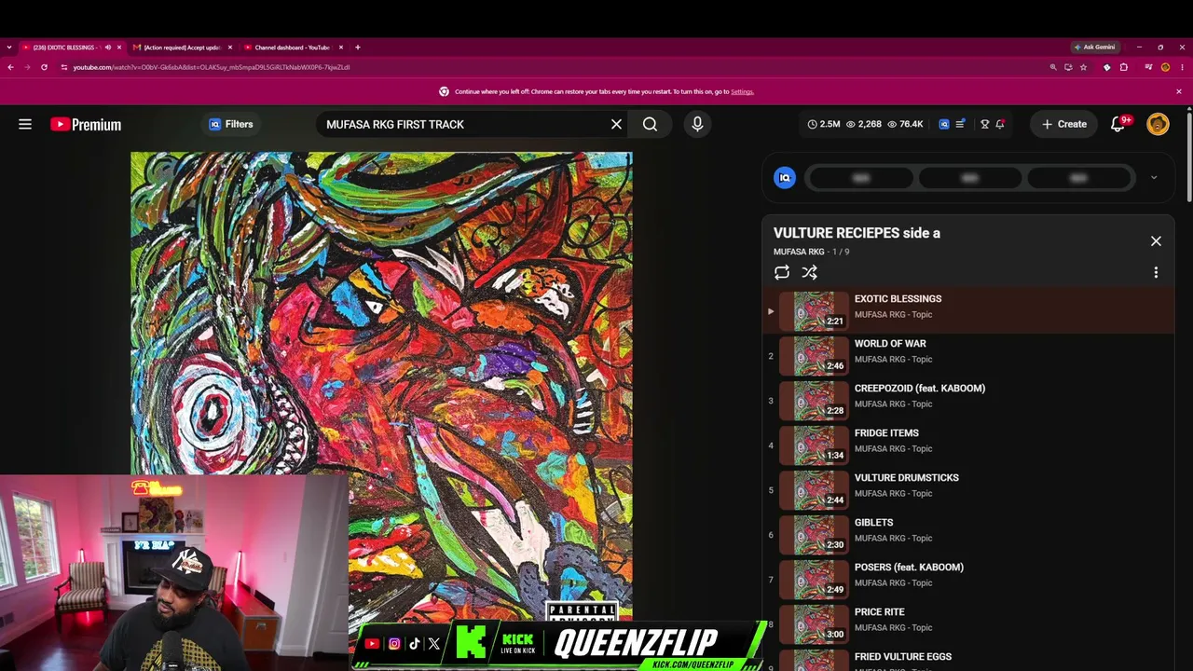Close the Channel dashboard tab

(341, 48)
